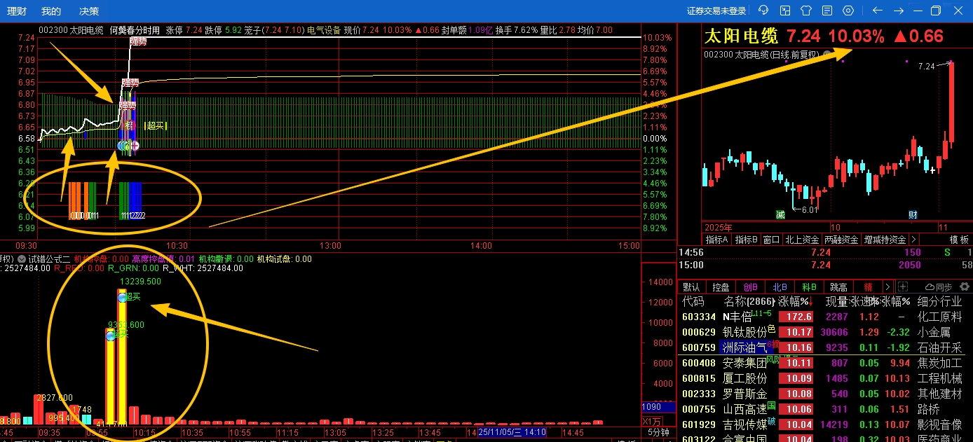Click the 25/11/05 14:10 time marker
973x442 pixels.
click(512, 432)
